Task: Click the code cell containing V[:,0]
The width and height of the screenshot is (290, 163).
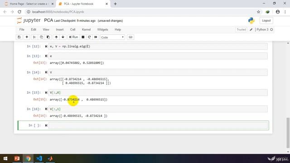Action: click(158, 92)
